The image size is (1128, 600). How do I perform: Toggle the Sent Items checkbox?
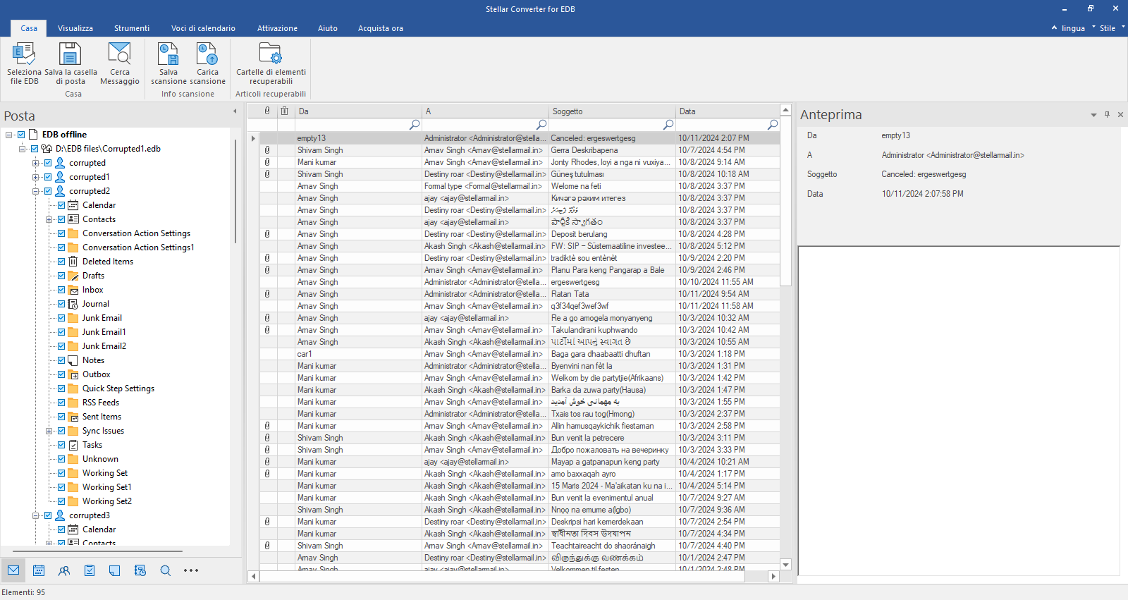[x=61, y=417]
